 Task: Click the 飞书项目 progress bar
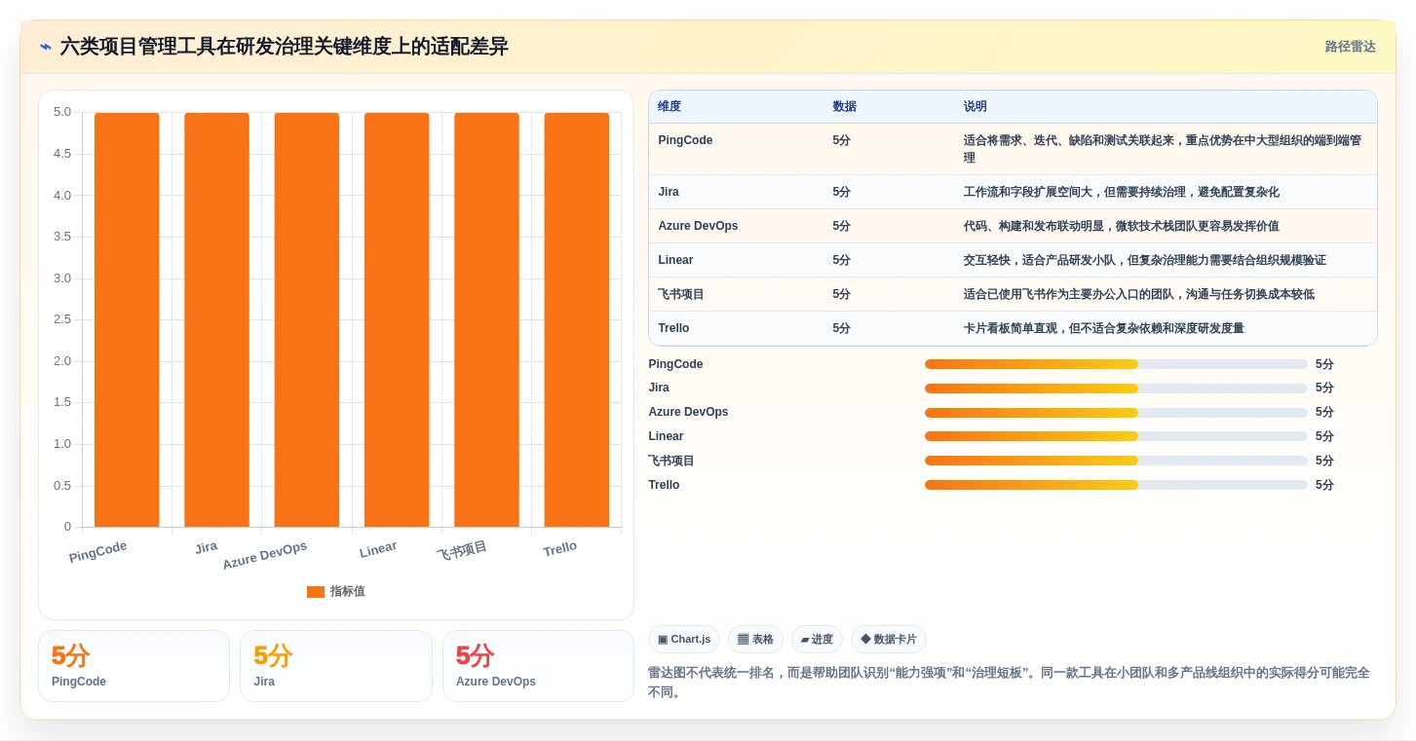tap(1116, 461)
